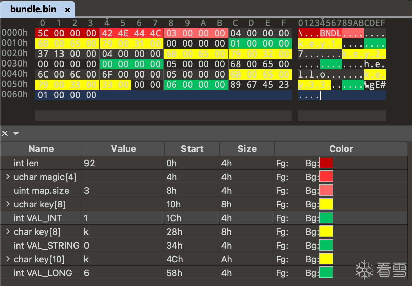Viewport: 412px width, 286px height.
Task: Expand the uchar magic[4] array
Action: [x=8, y=177]
